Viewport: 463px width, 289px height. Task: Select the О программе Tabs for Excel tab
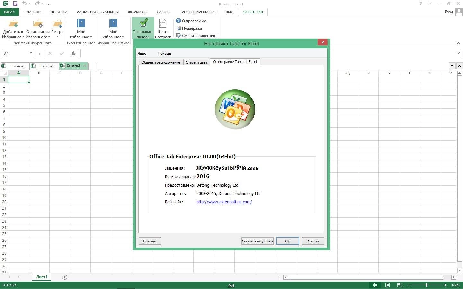click(235, 62)
